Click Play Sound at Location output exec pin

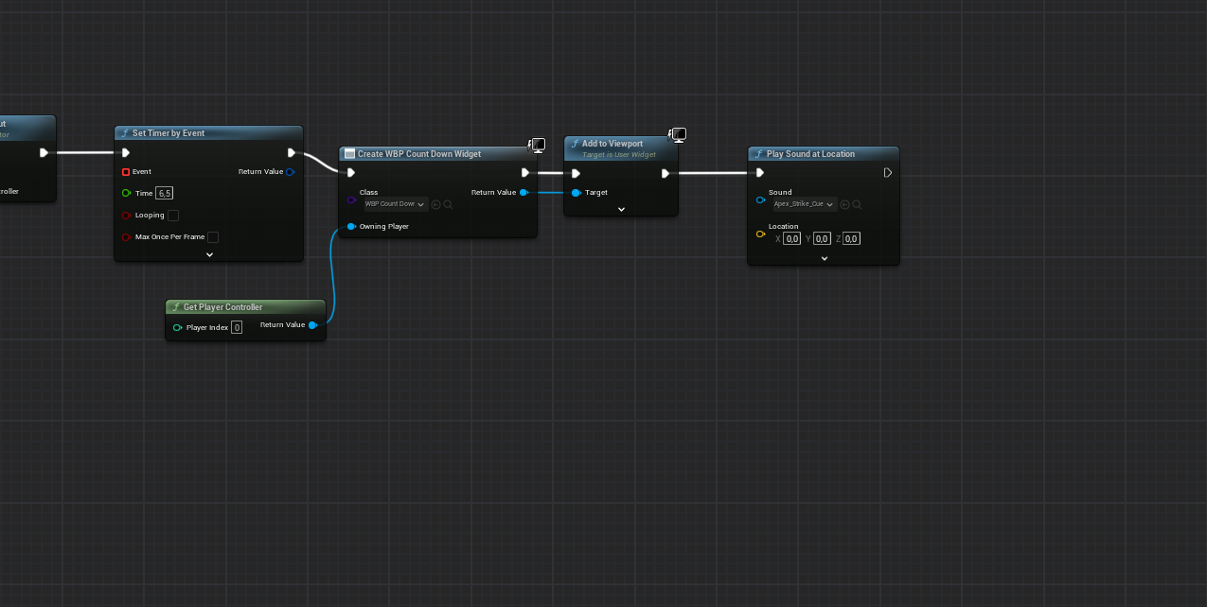(887, 173)
